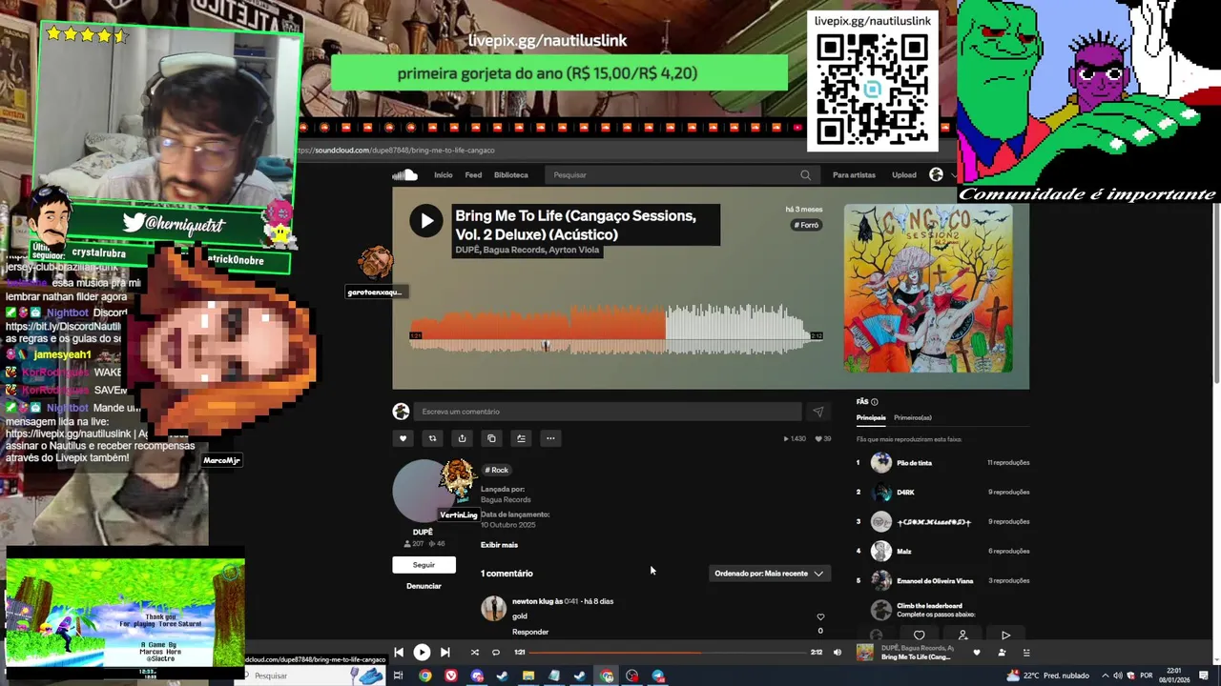The height and width of the screenshot is (686, 1221).
Task: Copy the track link
Action: 491,438
